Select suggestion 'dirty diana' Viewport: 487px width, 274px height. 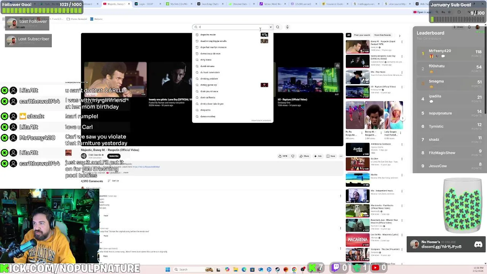click(232, 60)
